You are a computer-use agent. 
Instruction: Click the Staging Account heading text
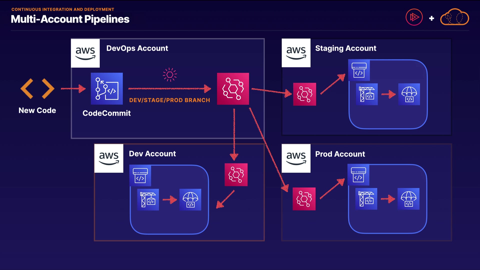click(x=345, y=48)
